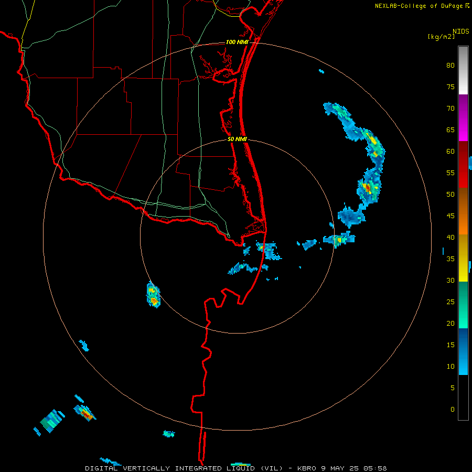Screen dimensions: 472x472
Task: Click the 100 NMI range ring label
Action: click(237, 42)
